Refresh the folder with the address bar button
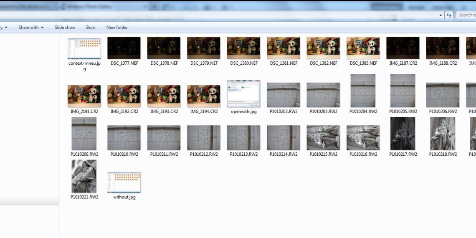Image resolution: width=476 pixels, height=238 pixels. point(449,15)
